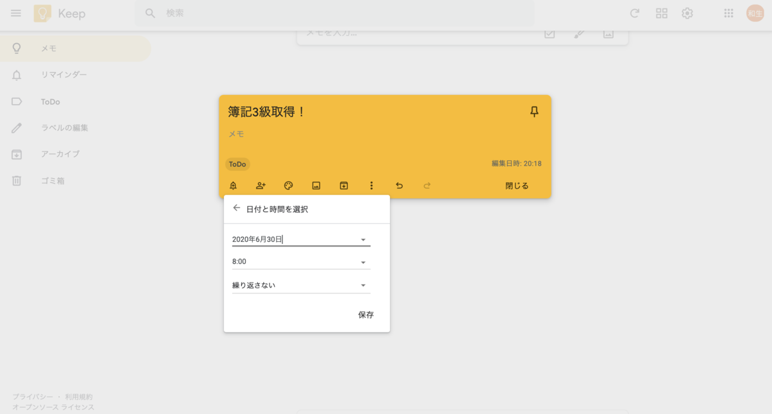
Task: Go back from date and time picker
Action: [237, 208]
